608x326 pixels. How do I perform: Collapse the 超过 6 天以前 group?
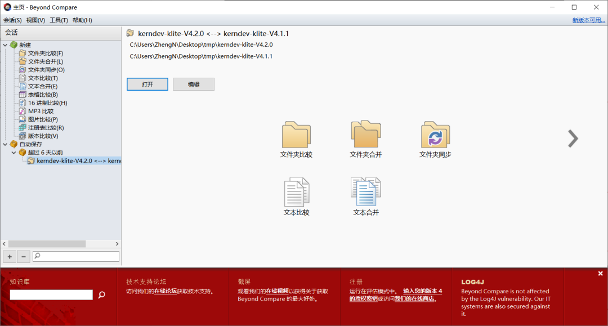click(14, 153)
